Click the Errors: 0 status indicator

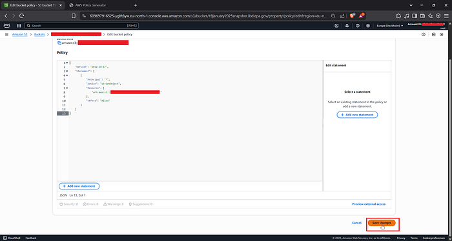(x=90, y=204)
